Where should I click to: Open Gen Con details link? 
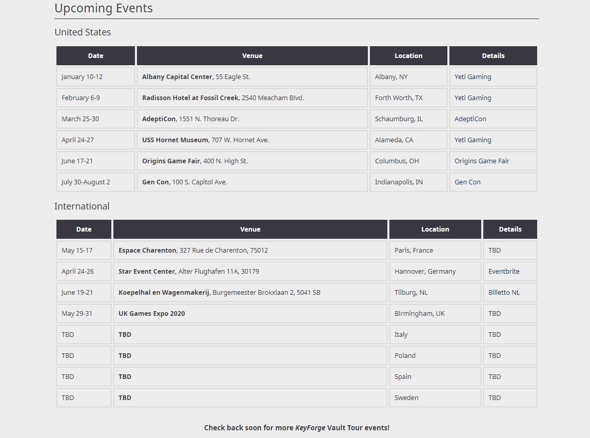(467, 182)
